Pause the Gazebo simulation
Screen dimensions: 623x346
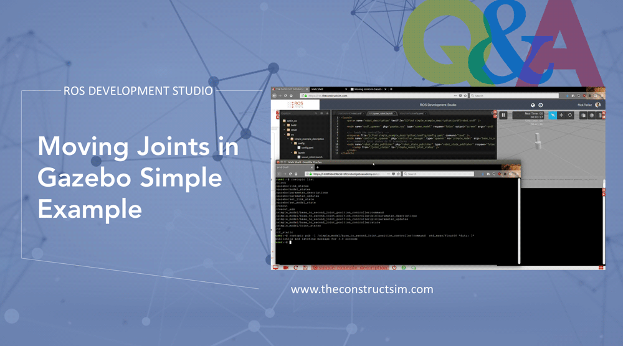pyautogui.click(x=503, y=115)
